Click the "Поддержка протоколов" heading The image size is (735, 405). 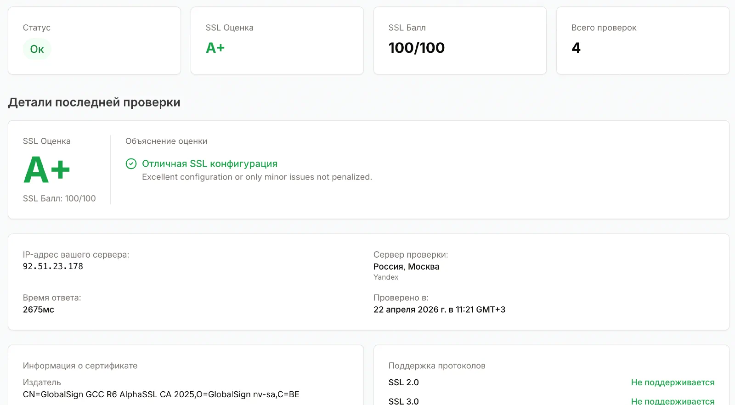click(437, 366)
